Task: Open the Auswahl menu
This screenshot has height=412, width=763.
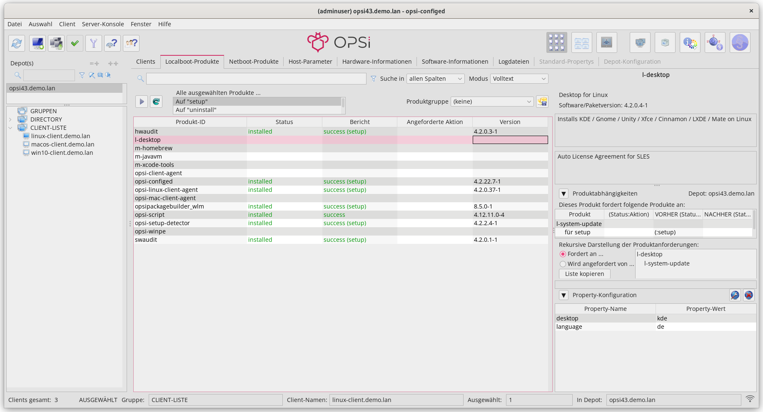Action: pos(40,24)
